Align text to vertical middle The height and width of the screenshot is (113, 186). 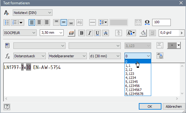click(x=64, y=22)
